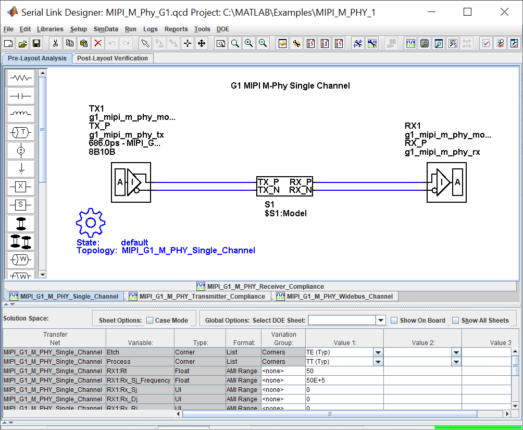The height and width of the screenshot is (430, 523).
Task: Toggle the Show All Sheets checkbox
Action: (456, 321)
